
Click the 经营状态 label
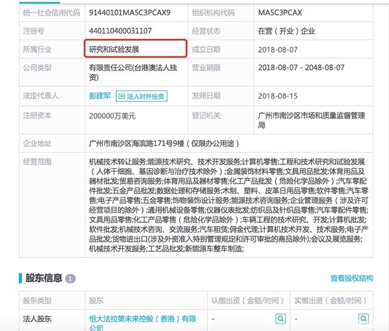click(206, 31)
